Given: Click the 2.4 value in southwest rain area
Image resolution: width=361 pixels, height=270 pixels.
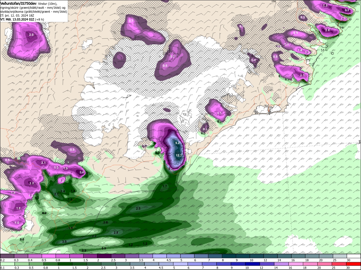Looking at the screenshot, I should (63, 191).
